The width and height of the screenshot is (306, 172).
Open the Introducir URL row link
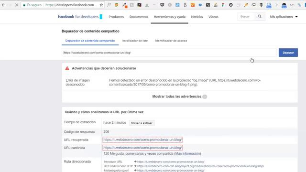click(171, 162)
